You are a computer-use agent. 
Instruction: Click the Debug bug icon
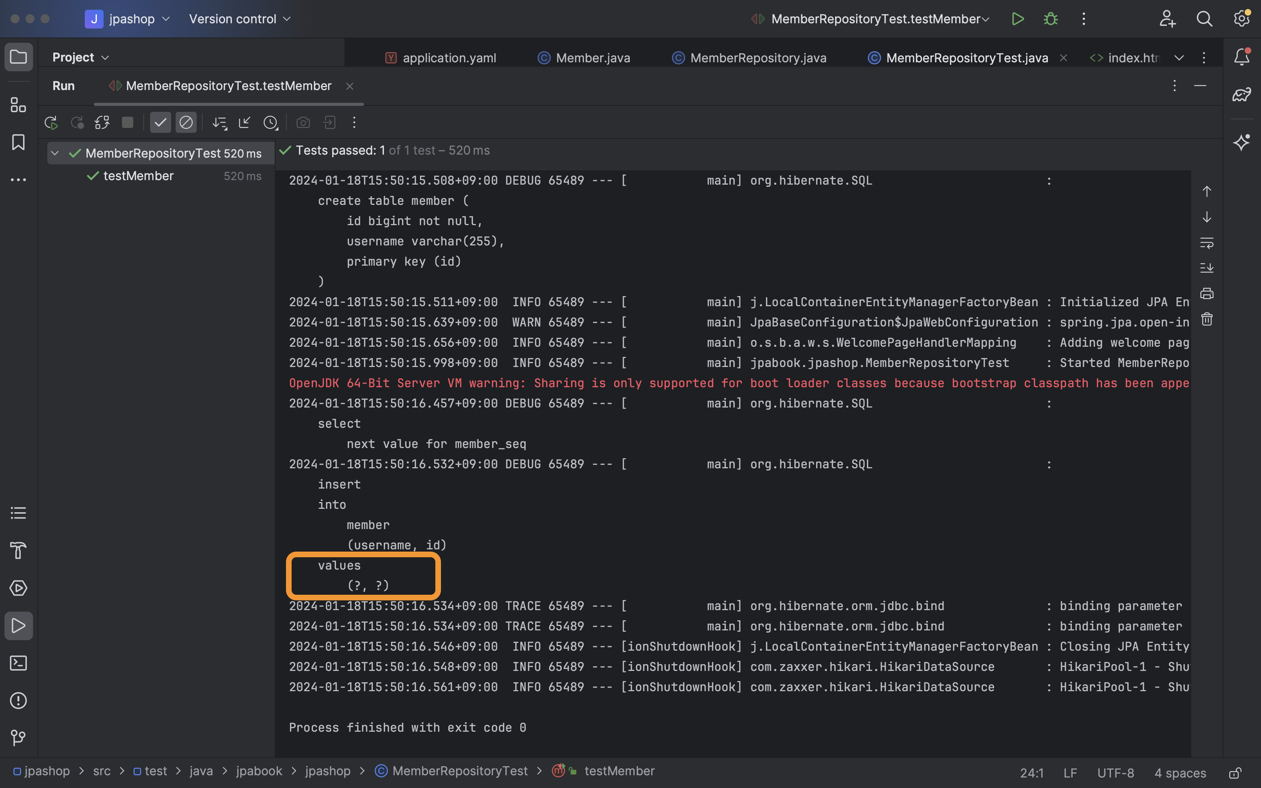click(1050, 19)
